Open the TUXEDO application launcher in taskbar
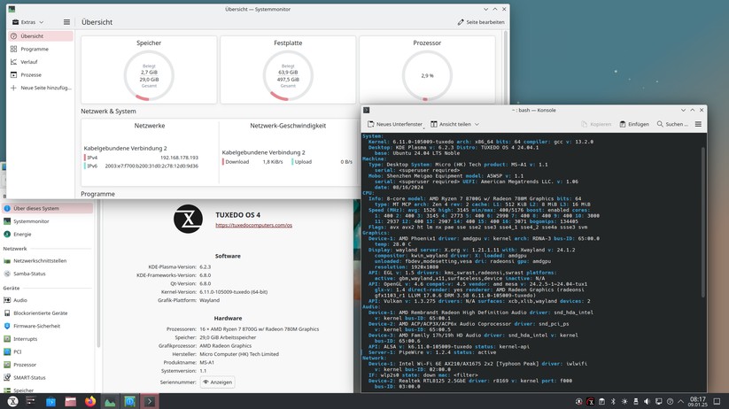Screen dimensions: 729x409 12,402
